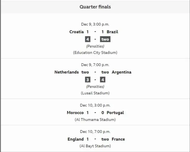Click the Dec 10, 3:00 p.m. match time
Viewport: 190px width, 152px height.
coord(95,105)
